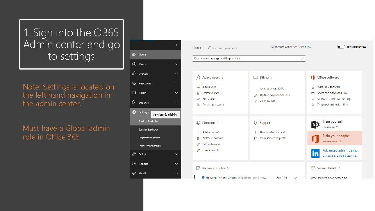
Task: Click the Support headset icon in the sidebar
Action: tap(134, 102)
